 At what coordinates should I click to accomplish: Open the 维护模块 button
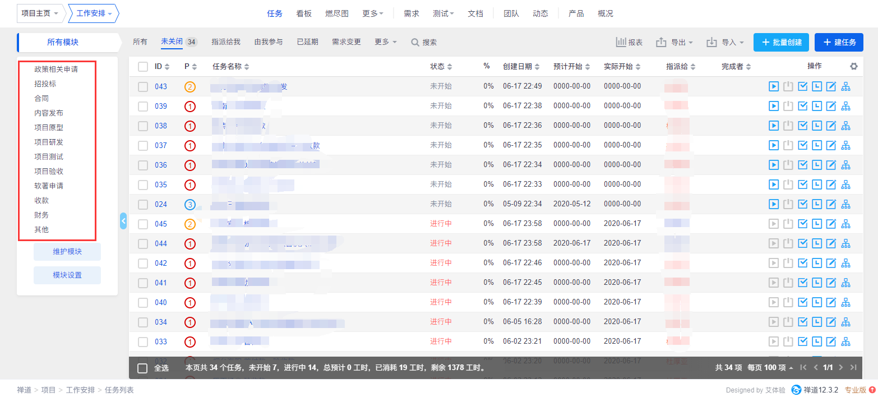(67, 252)
